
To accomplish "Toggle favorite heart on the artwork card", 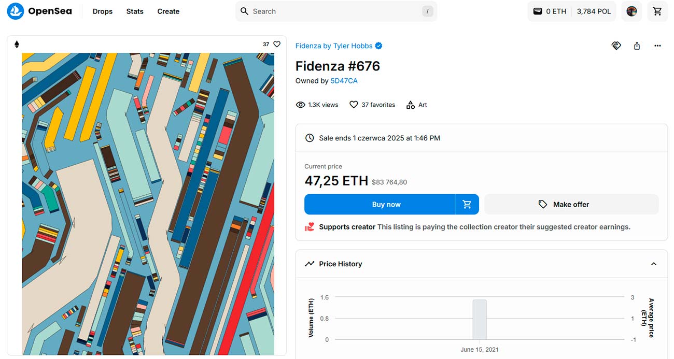I will tap(277, 45).
